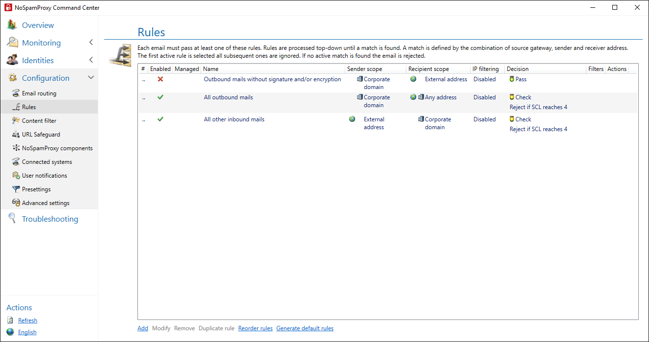649x342 pixels.
Task: Click the Reorder rules link
Action: pyautogui.click(x=255, y=328)
